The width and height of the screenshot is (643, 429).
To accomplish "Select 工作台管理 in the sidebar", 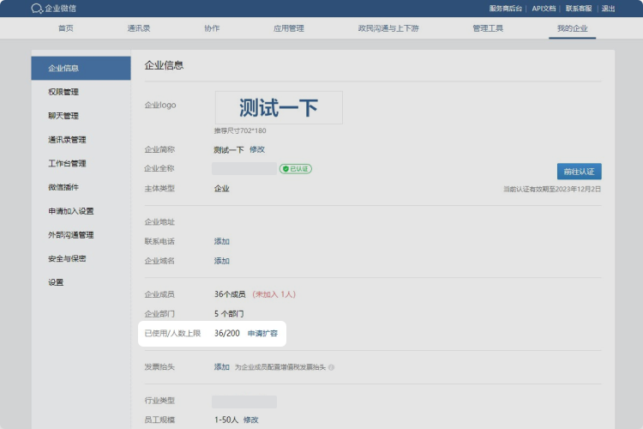I will tap(67, 163).
